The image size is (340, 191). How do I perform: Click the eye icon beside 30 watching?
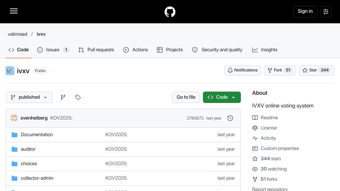[x=255, y=169]
